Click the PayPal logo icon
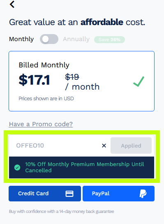This screenshot has height=224, width=164. 143,194
